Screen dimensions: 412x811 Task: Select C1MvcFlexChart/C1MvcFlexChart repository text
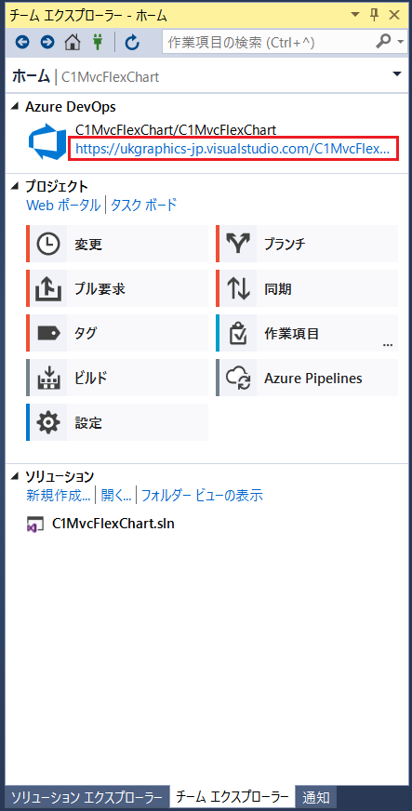(x=176, y=129)
